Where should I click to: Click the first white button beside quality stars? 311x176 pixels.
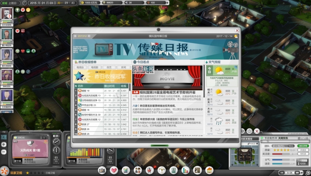pyautogui.click(x=303, y=150)
